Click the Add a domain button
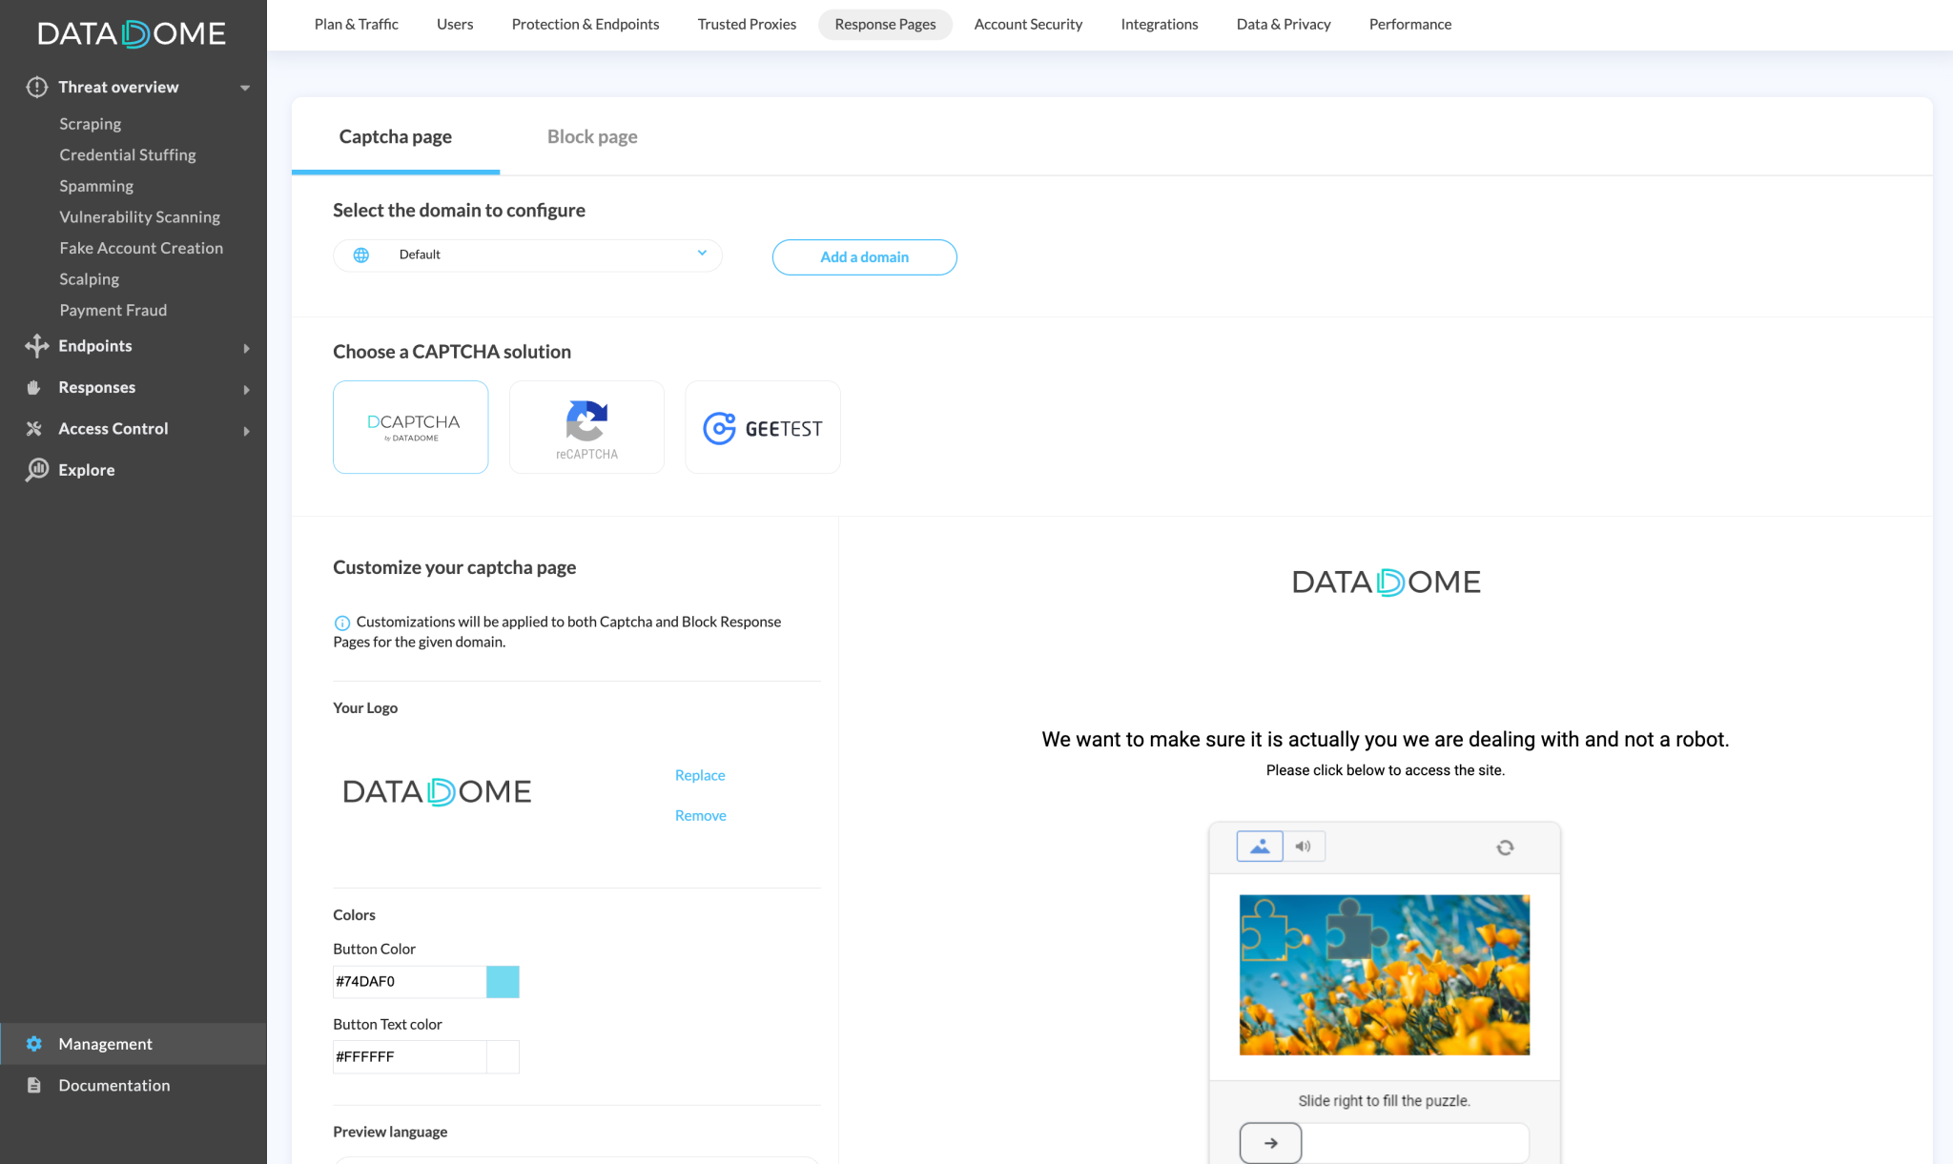The image size is (1953, 1164). tap(863, 256)
